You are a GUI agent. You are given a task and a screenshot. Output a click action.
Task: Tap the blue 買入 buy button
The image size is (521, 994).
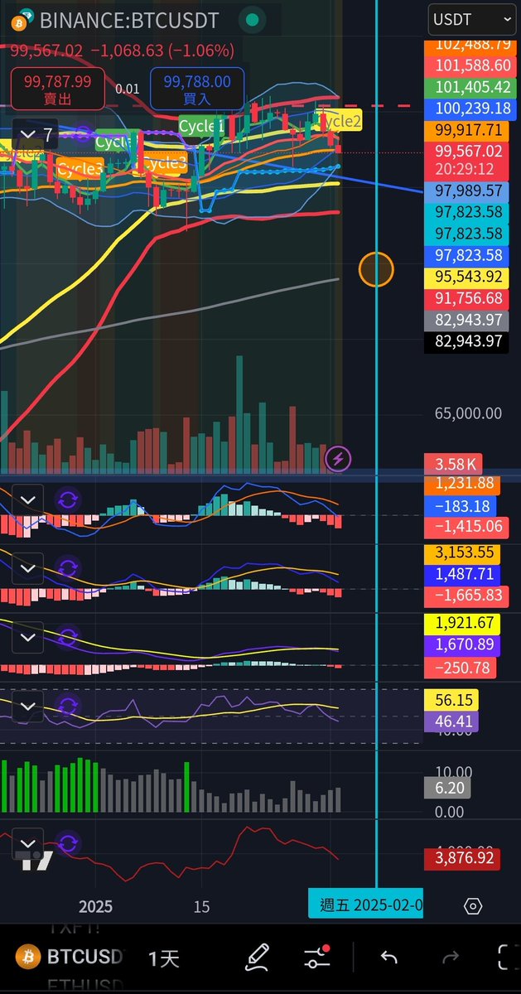197,87
